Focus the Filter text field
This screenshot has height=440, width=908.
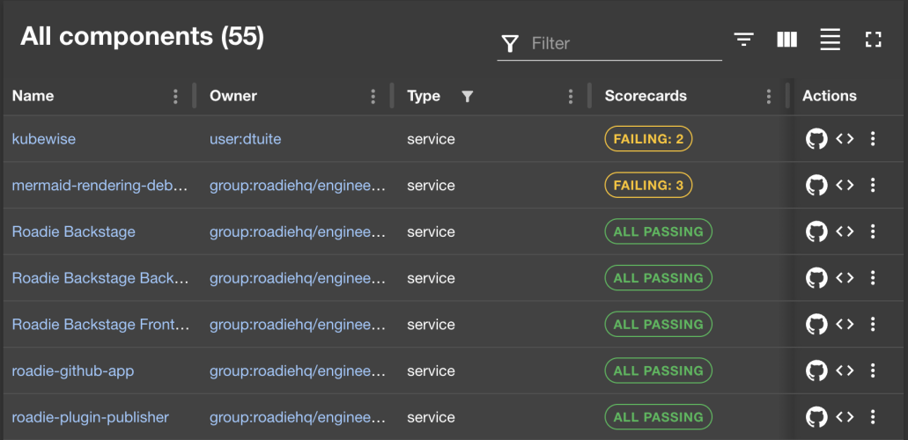(x=625, y=43)
